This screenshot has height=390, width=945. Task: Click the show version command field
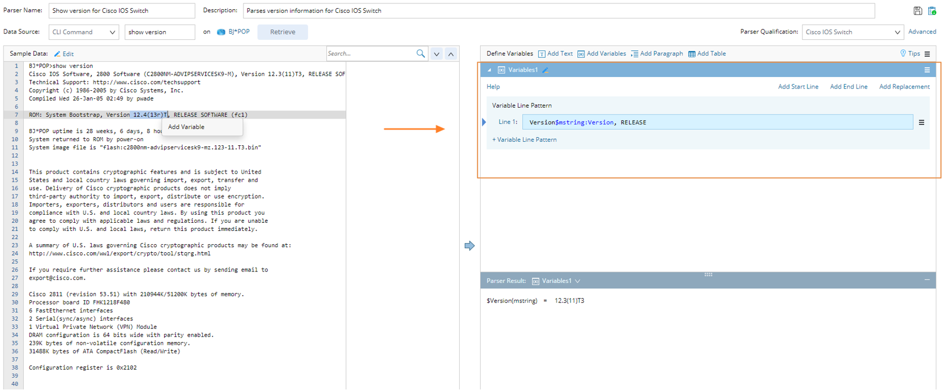point(160,32)
